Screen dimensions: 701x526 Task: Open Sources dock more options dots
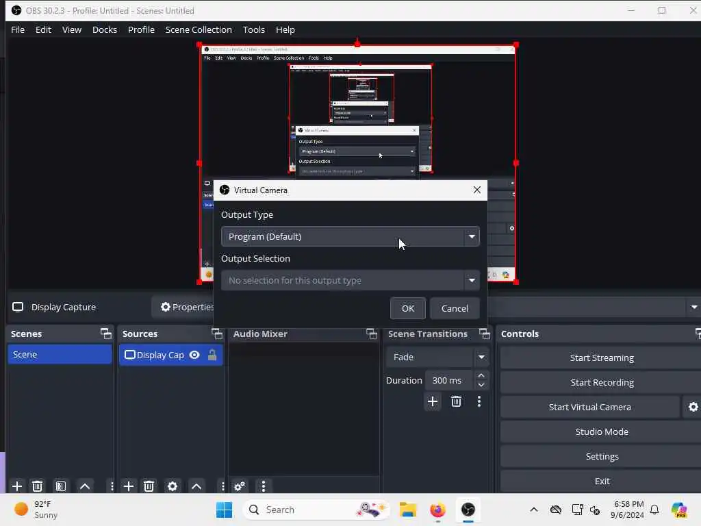pos(222,486)
